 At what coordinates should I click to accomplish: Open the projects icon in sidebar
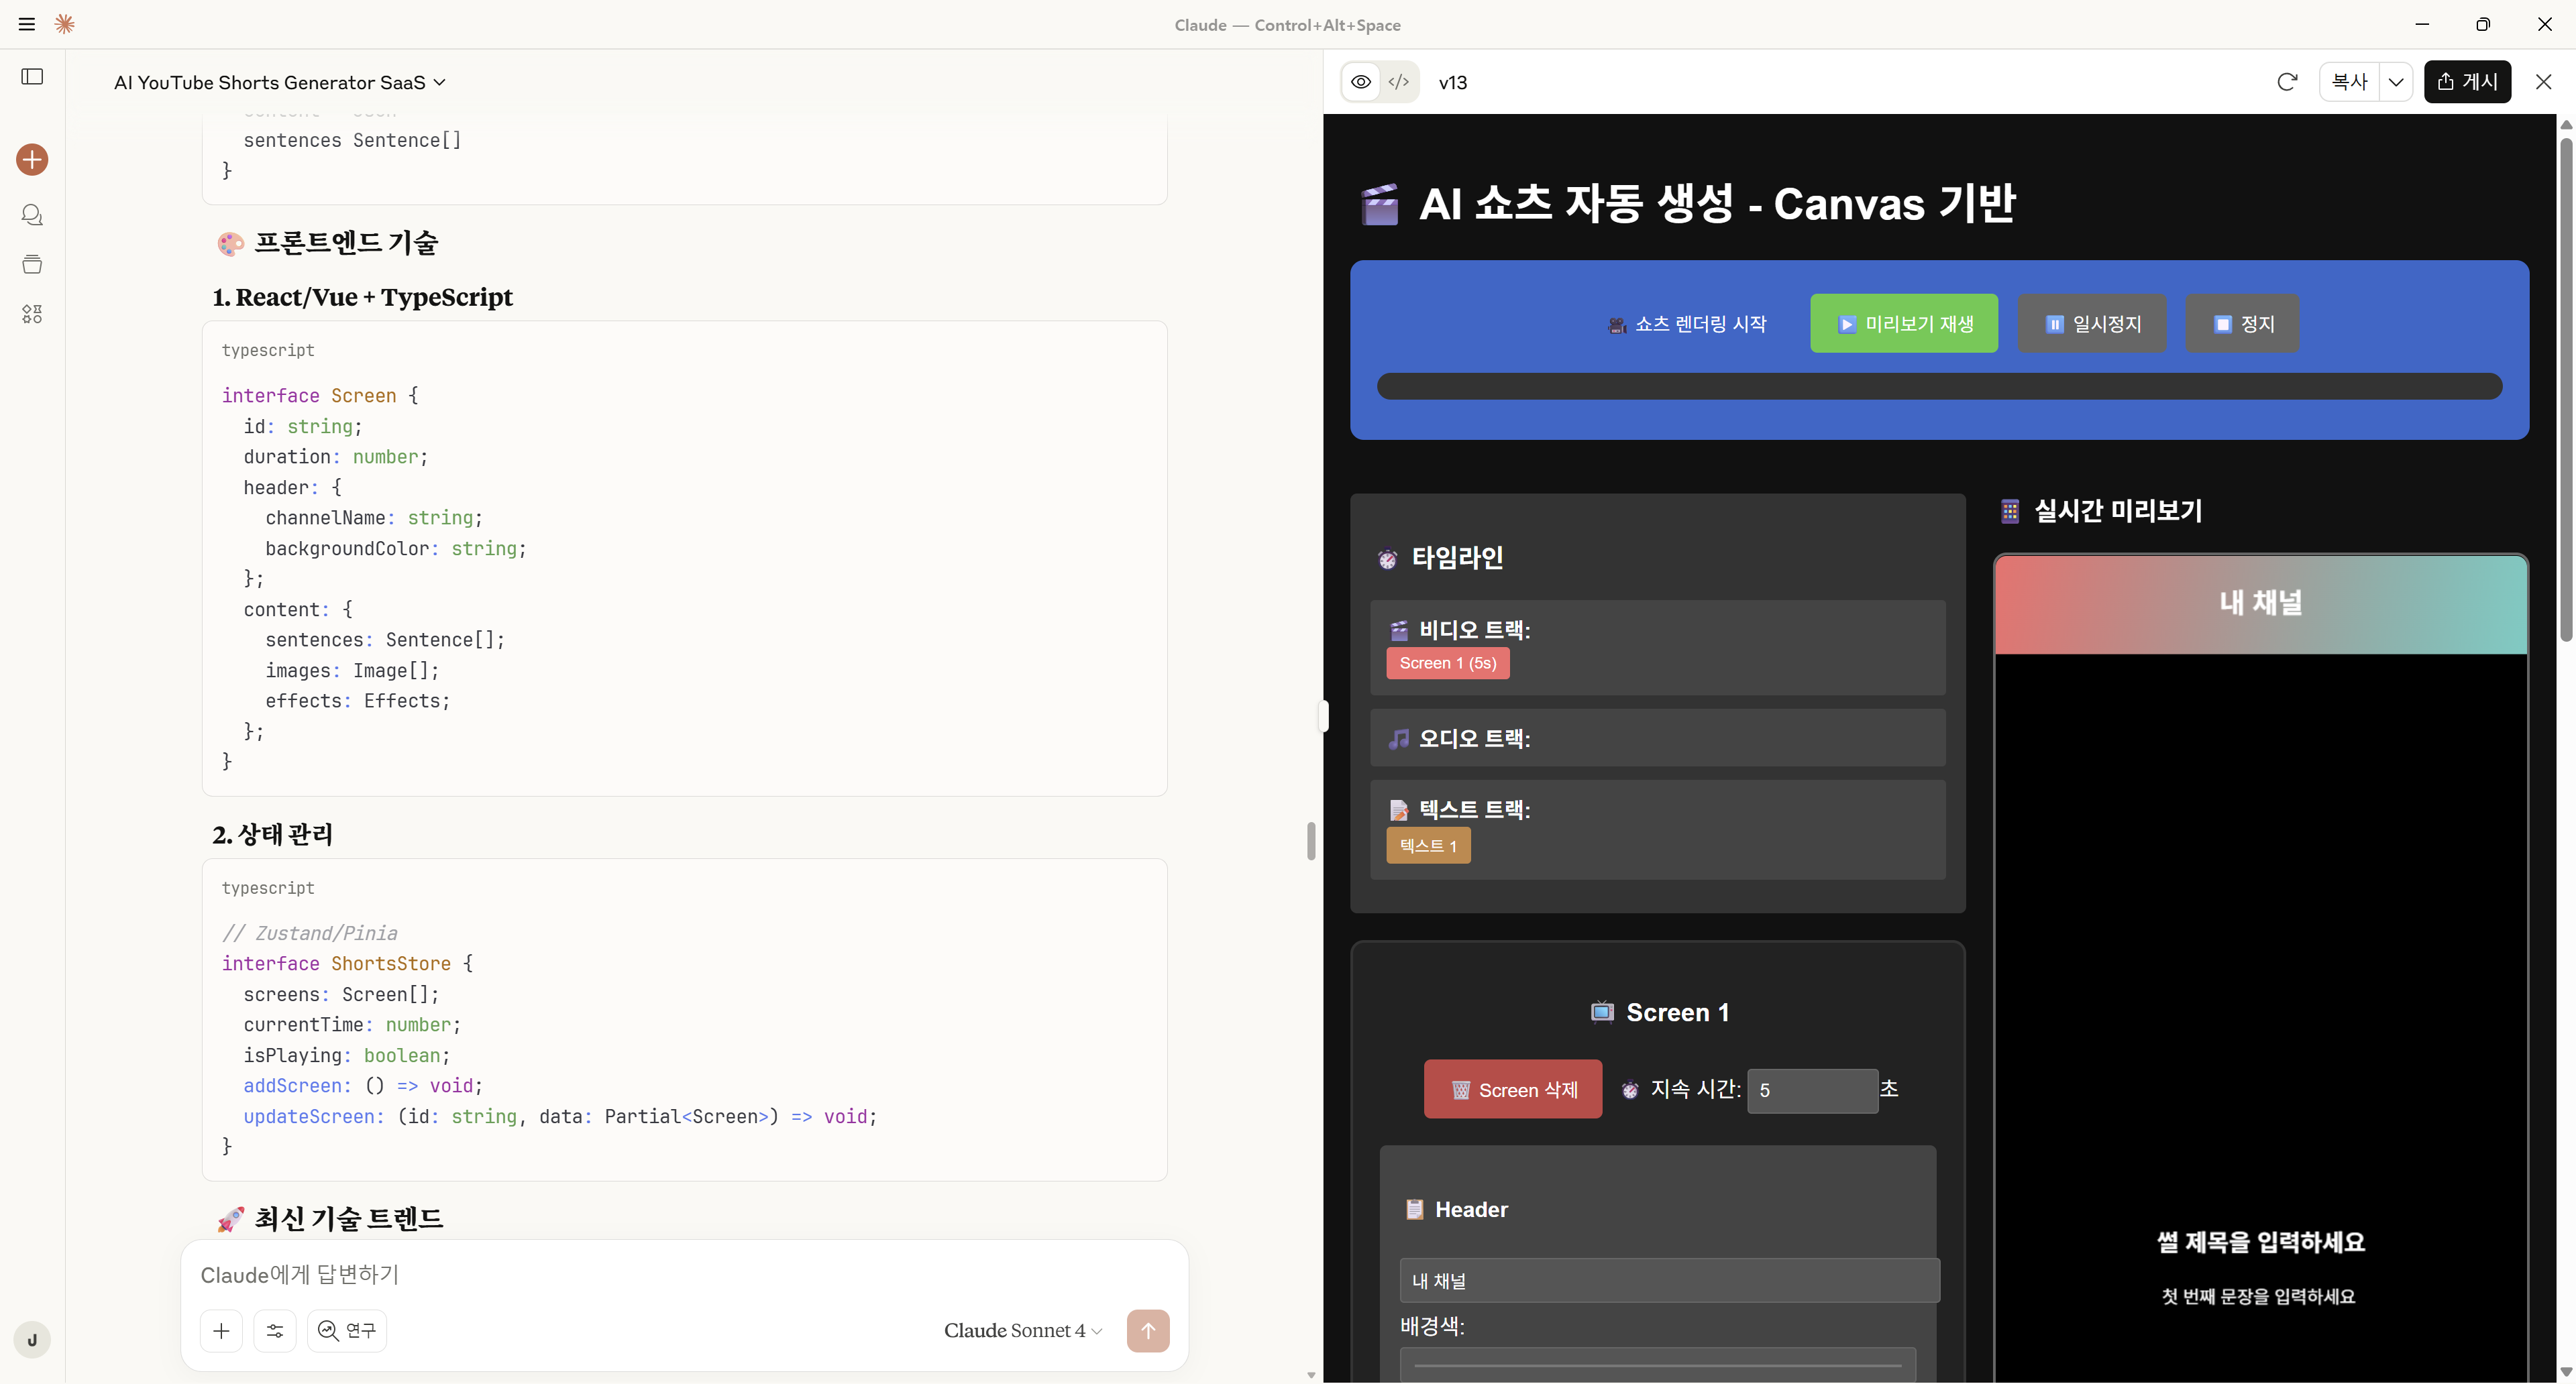pos(32,265)
